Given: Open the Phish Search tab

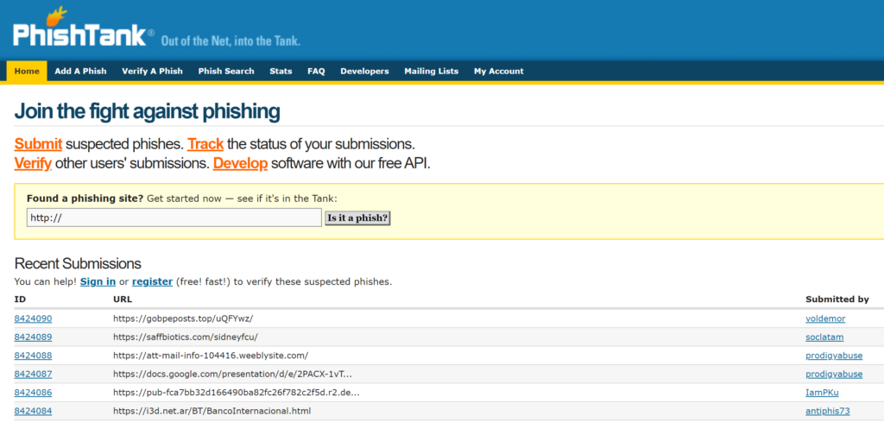Looking at the screenshot, I should (x=226, y=71).
